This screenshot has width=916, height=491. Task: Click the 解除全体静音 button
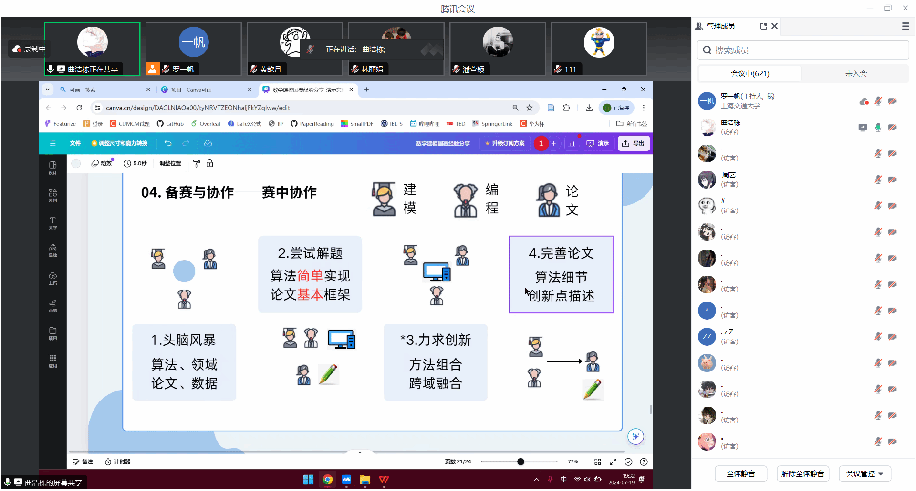(x=803, y=474)
